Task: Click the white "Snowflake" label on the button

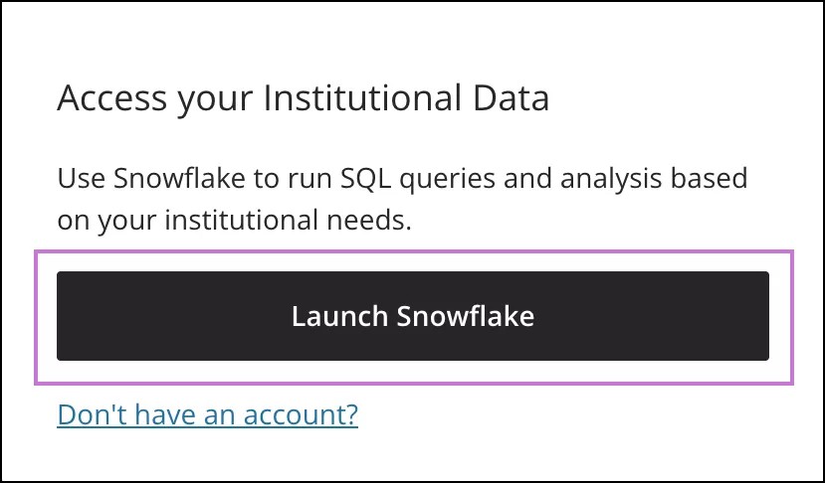Action: click(x=466, y=316)
